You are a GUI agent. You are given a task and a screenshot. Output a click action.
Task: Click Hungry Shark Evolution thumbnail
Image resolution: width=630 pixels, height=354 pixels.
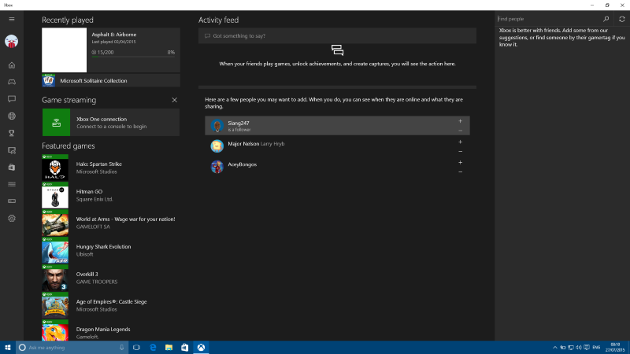pos(55,250)
